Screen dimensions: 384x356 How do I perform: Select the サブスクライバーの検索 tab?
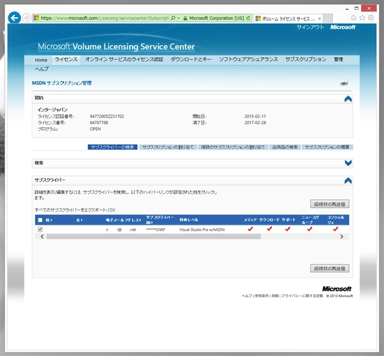pyautogui.click(x=113, y=147)
